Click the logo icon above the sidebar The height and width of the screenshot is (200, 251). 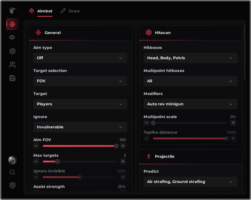tap(13, 11)
